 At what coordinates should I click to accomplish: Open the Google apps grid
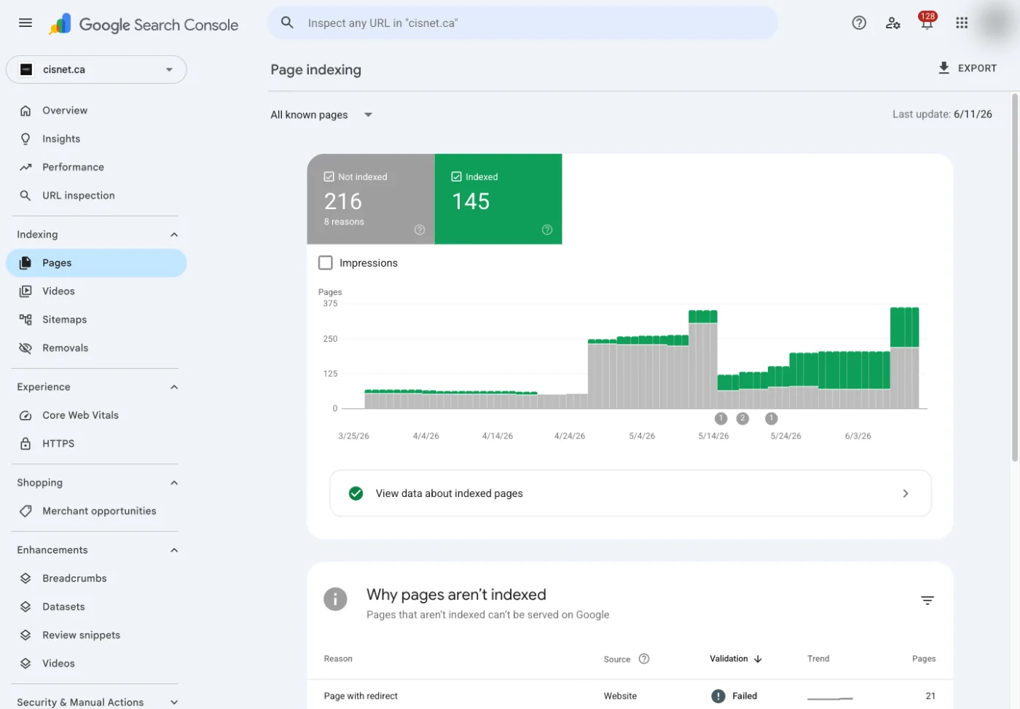point(962,23)
